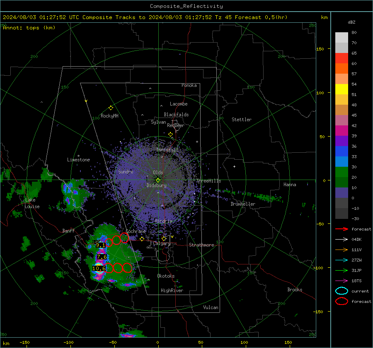Click the yellow diamond marker near RockyMH
373x348 pixels.
click(111, 108)
